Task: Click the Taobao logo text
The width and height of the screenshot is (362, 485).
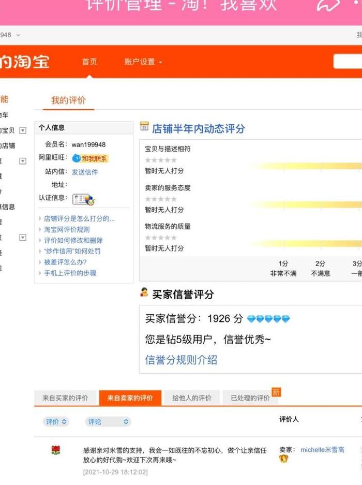Action: pyautogui.click(x=24, y=62)
